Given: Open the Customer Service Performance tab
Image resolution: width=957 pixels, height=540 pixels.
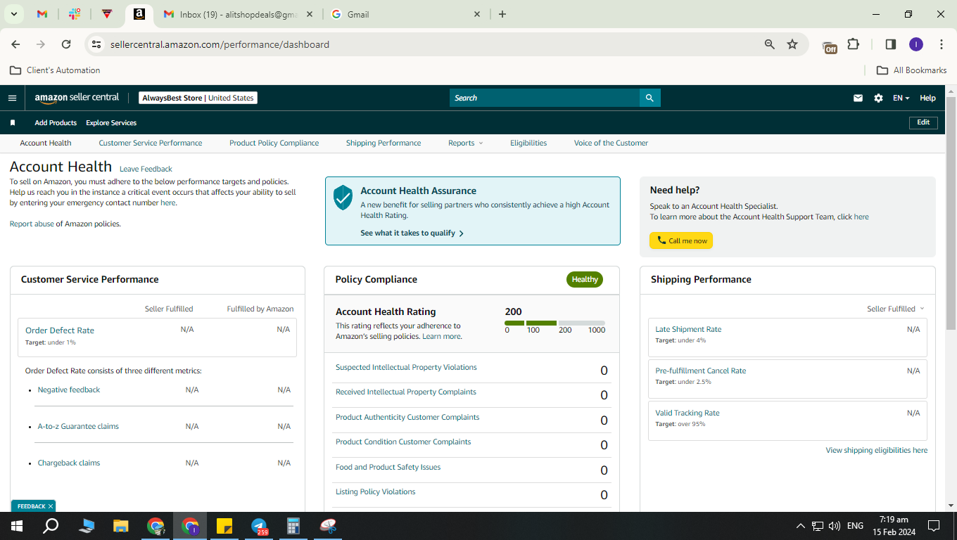Looking at the screenshot, I should click(151, 143).
